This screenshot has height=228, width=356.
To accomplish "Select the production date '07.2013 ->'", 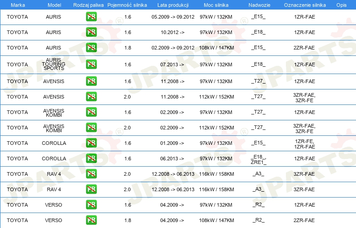I will coord(172,64).
